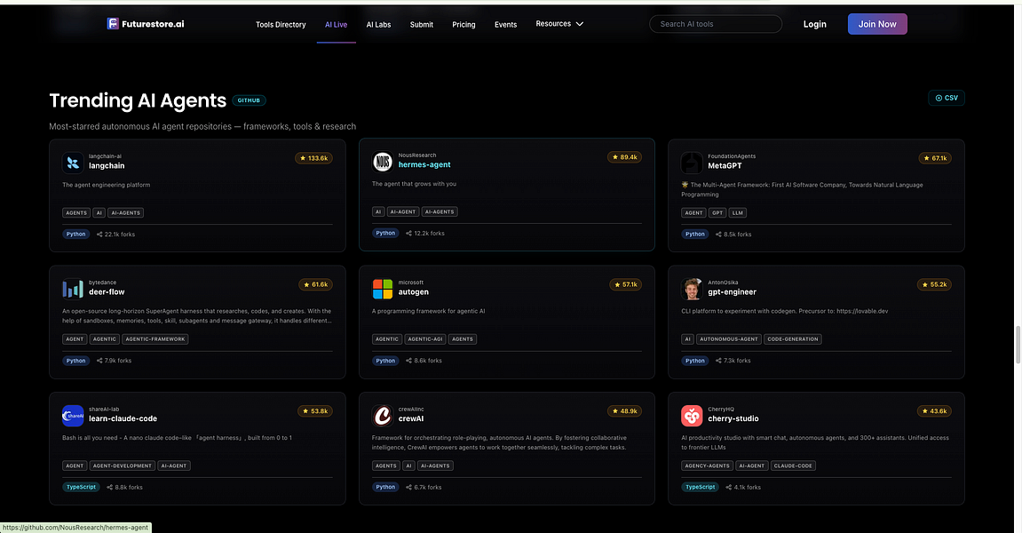Open the gpt-engineer repository title

pos(732,292)
